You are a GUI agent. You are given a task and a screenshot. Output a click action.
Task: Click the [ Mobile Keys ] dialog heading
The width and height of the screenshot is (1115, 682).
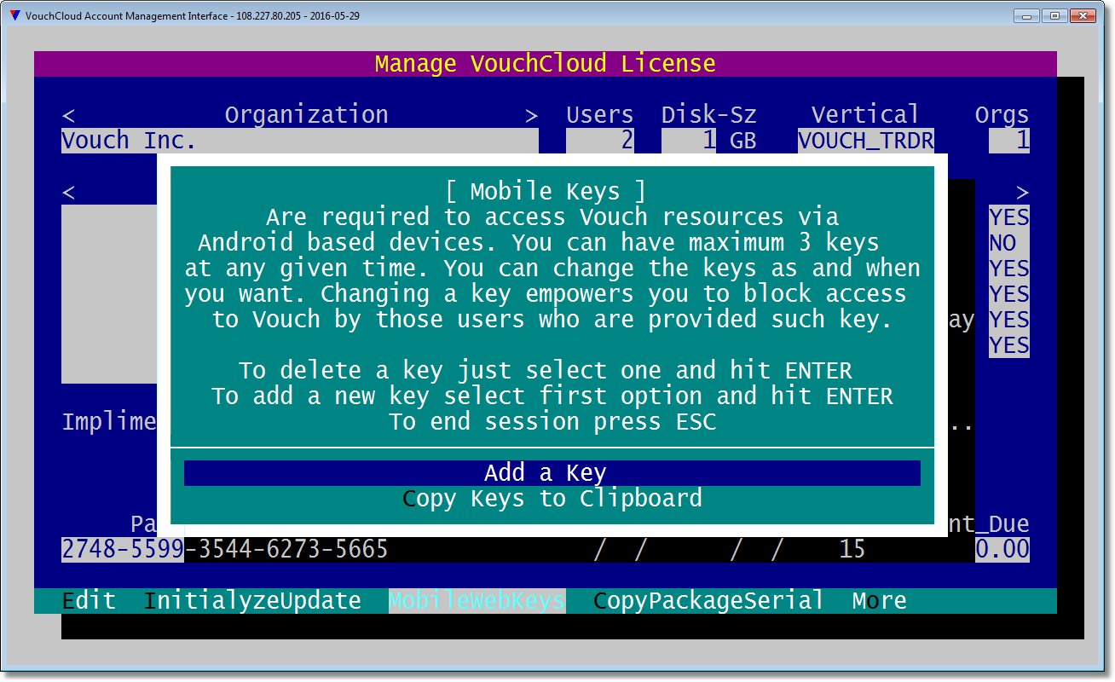[546, 192]
